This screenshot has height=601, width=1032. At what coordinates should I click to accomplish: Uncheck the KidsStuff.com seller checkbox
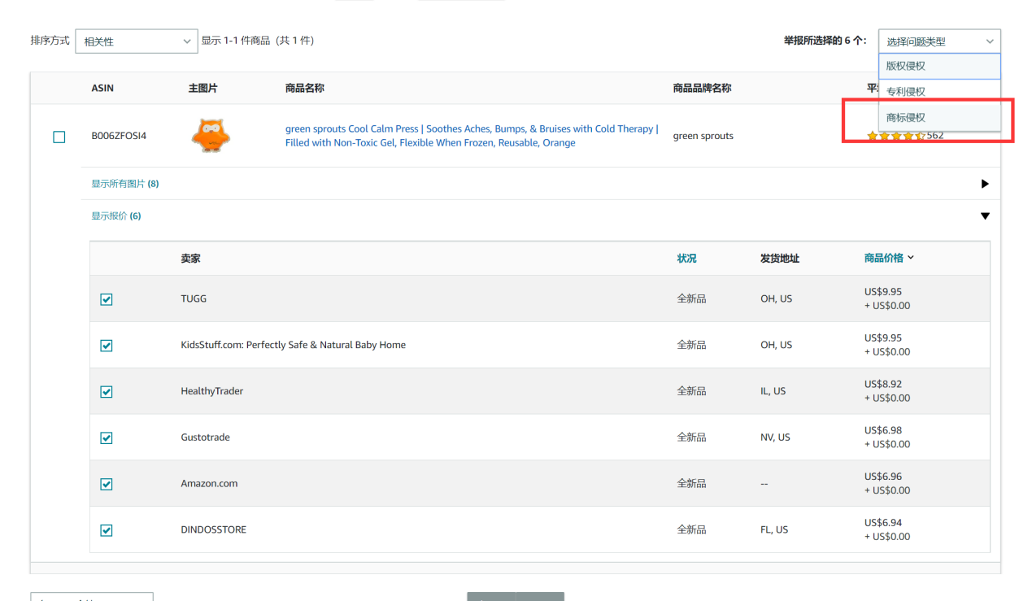click(x=107, y=346)
